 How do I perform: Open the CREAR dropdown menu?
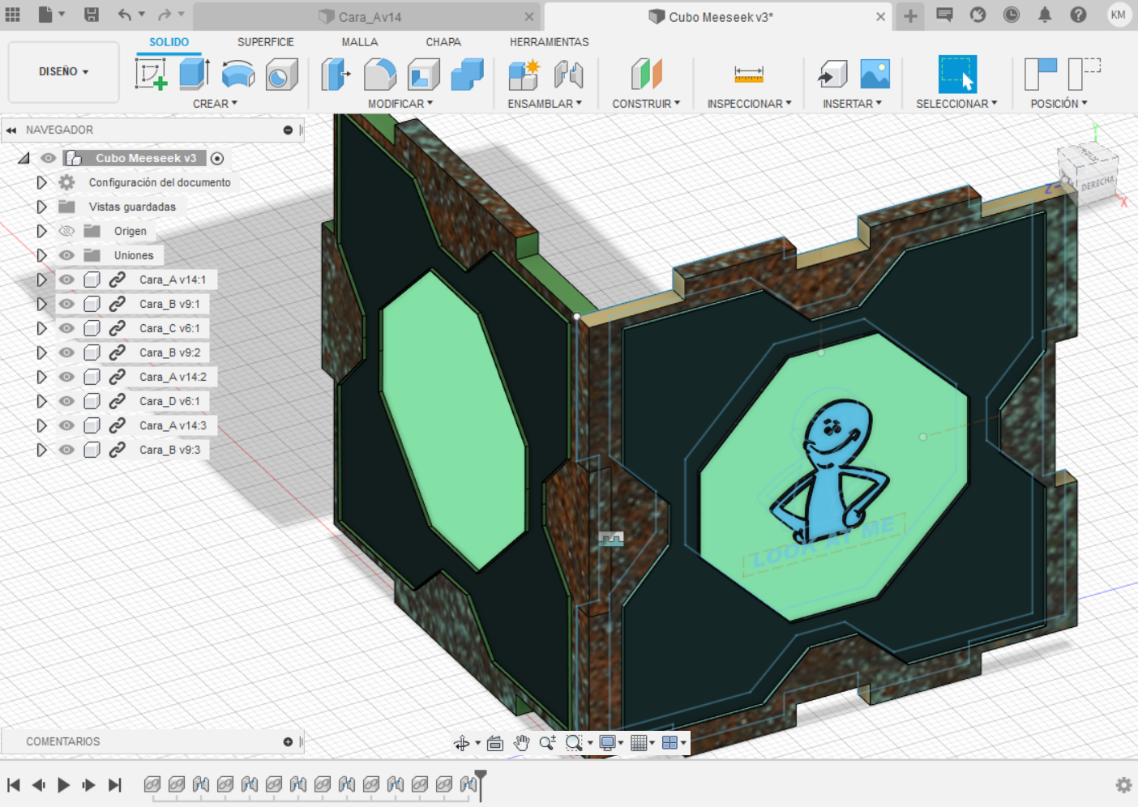[x=215, y=104]
